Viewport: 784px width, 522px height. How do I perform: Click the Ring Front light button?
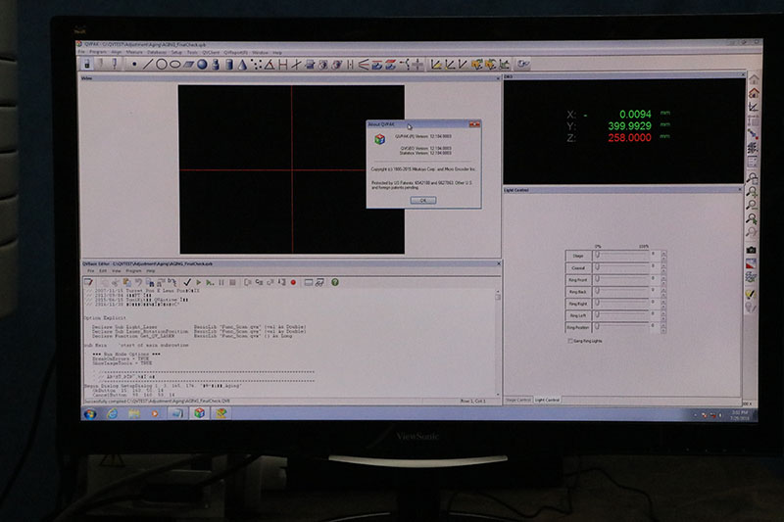pos(578,280)
